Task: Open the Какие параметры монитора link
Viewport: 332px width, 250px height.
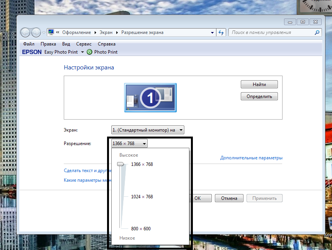Action: pyautogui.click(x=87, y=180)
